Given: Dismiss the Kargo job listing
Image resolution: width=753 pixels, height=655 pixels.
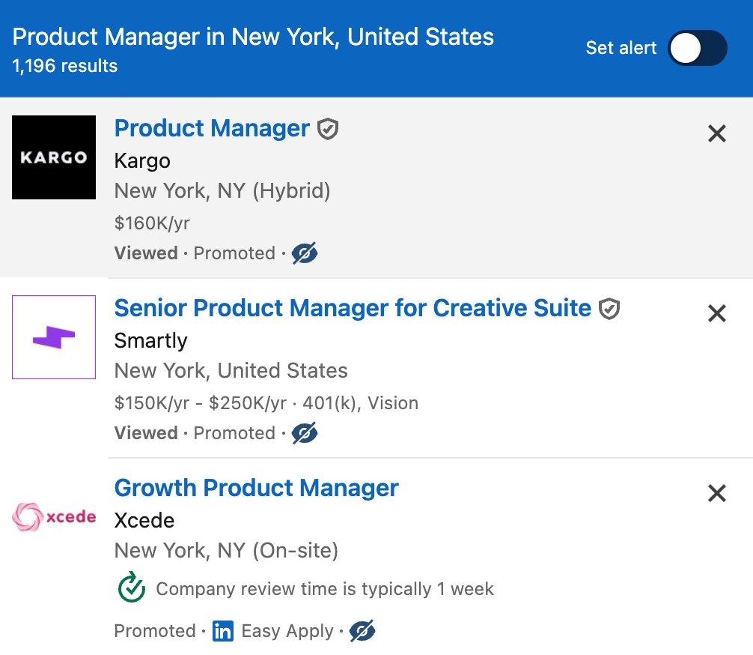Looking at the screenshot, I should point(716,133).
